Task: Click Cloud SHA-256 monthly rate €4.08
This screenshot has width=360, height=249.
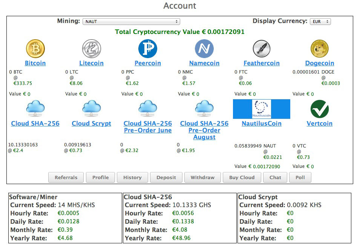Action: click(180, 230)
